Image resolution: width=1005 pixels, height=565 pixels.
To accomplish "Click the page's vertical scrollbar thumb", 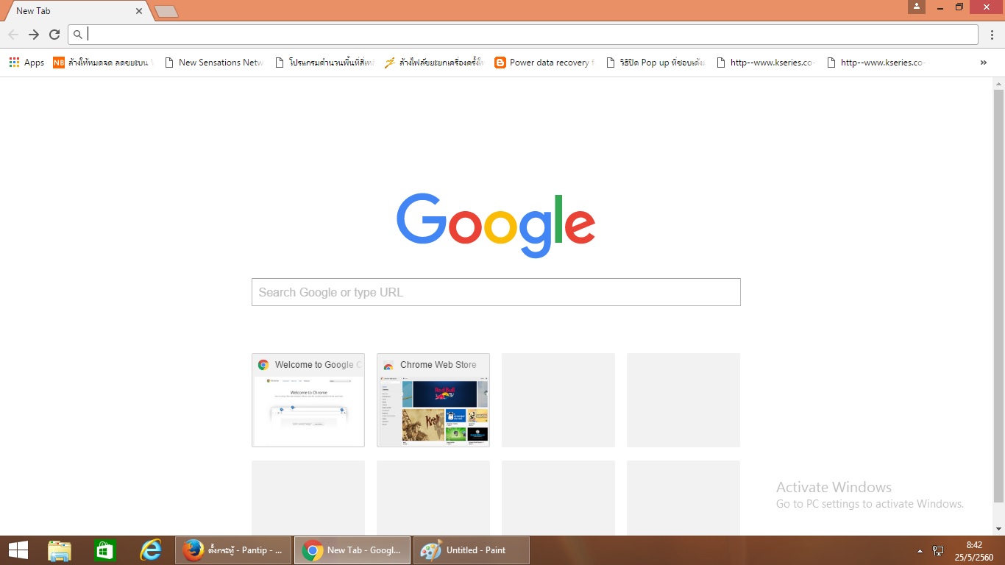I will (x=998, y=296).
